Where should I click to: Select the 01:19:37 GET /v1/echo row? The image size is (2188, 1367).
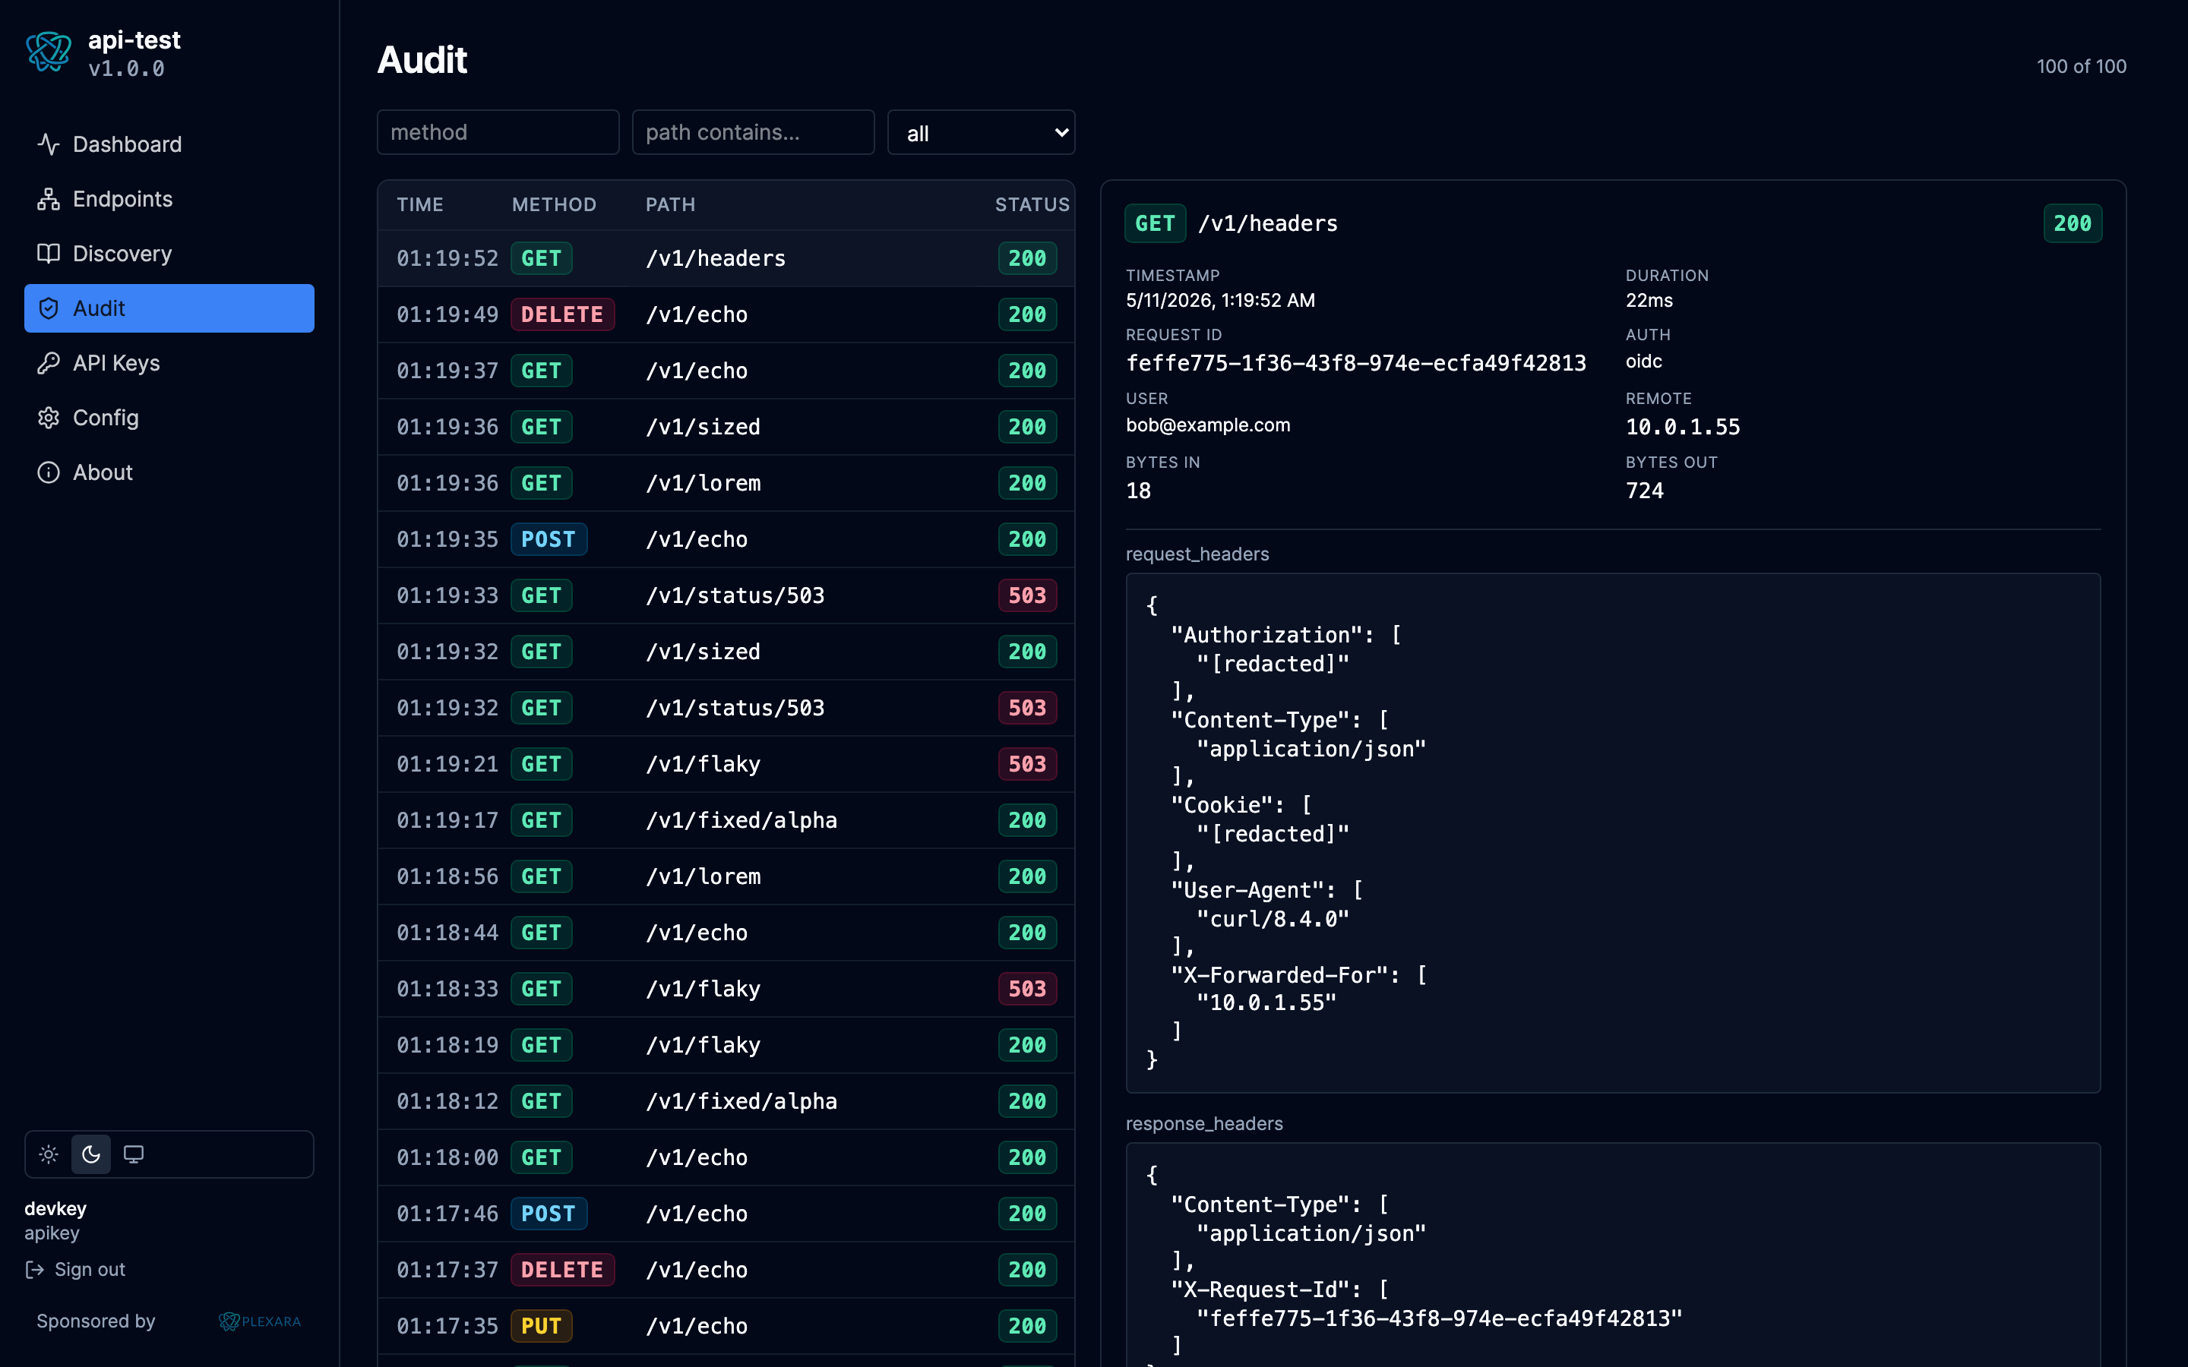click(x=726, y=371)
